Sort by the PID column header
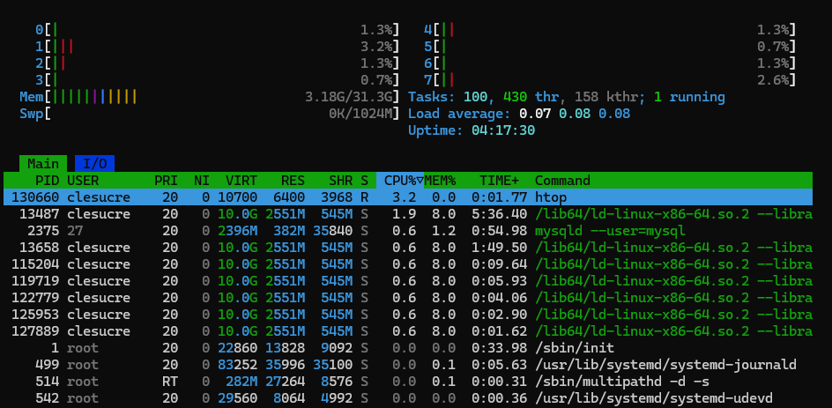Image resolution: width=832 pixels, height=408 pixels. pos(47,181)
